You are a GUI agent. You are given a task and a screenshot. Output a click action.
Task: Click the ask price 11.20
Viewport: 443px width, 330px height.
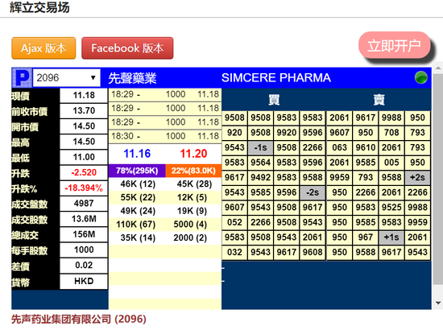(x=194, y=154)
